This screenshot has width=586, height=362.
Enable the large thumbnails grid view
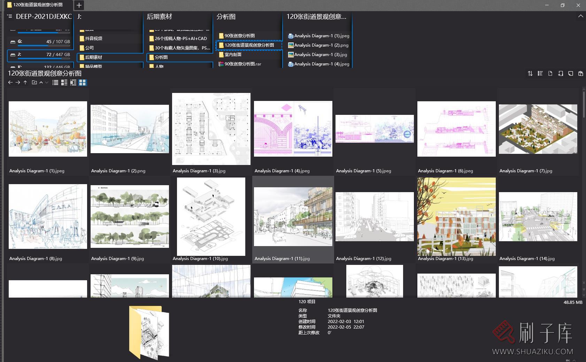(x=83, y=82)
